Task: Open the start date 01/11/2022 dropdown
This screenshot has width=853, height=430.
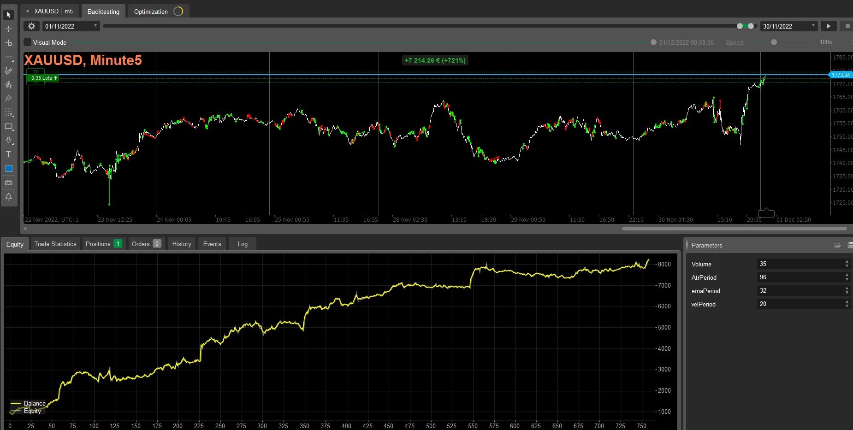Action: 71,26
